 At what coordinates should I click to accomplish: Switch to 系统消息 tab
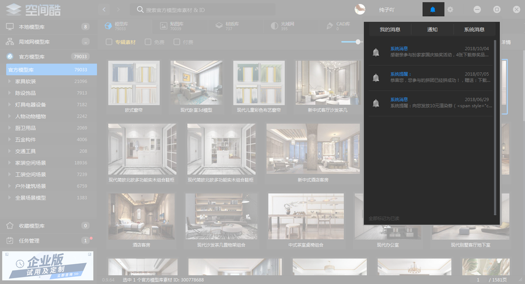[x=474, y=30]
